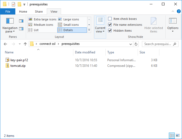182x139 pixels.
Task: Toggle the Preview pane icon
Action: (21, 21)
